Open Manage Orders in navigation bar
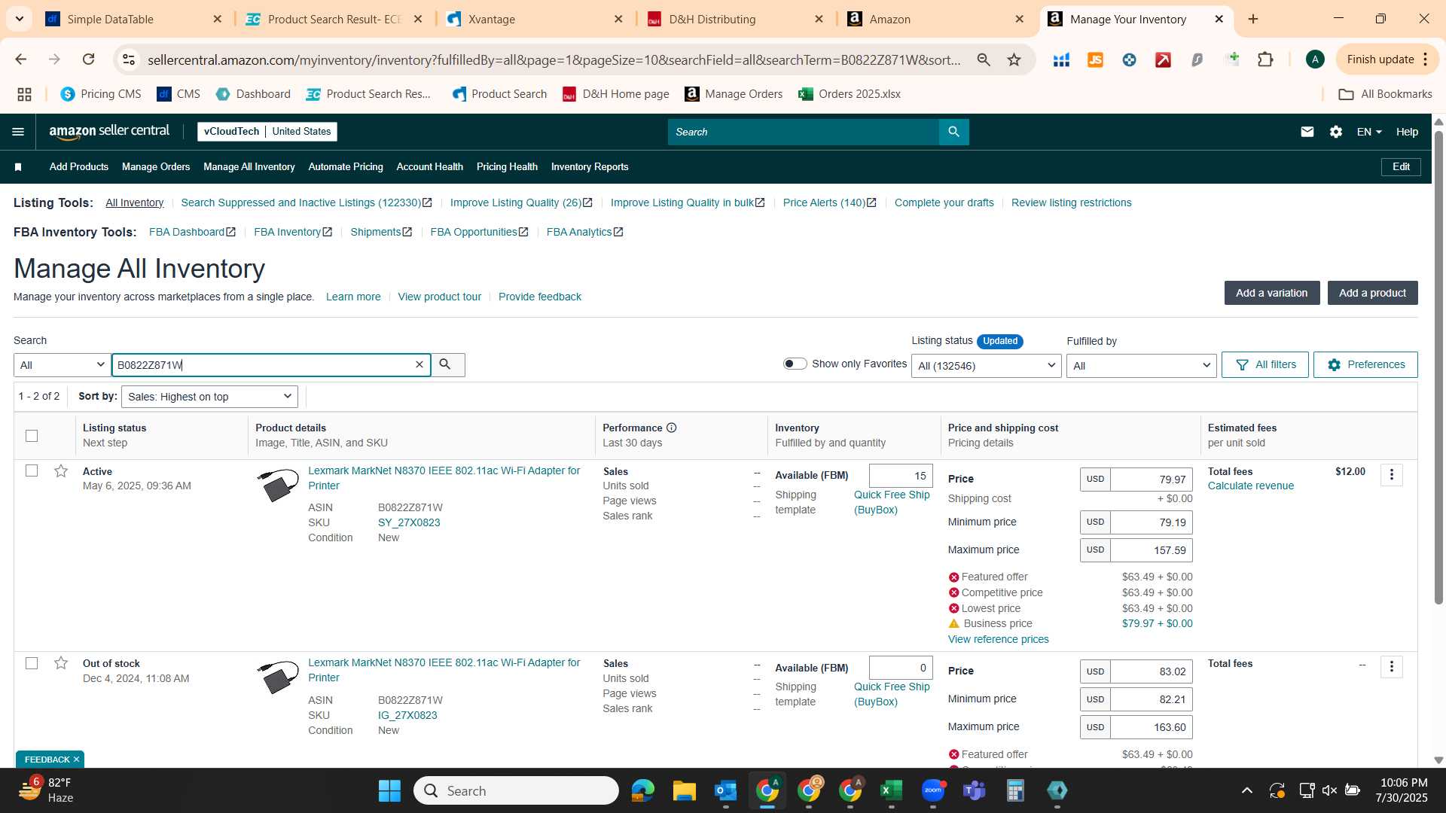Screen dimensions: 1446x813 coord(156,167)
